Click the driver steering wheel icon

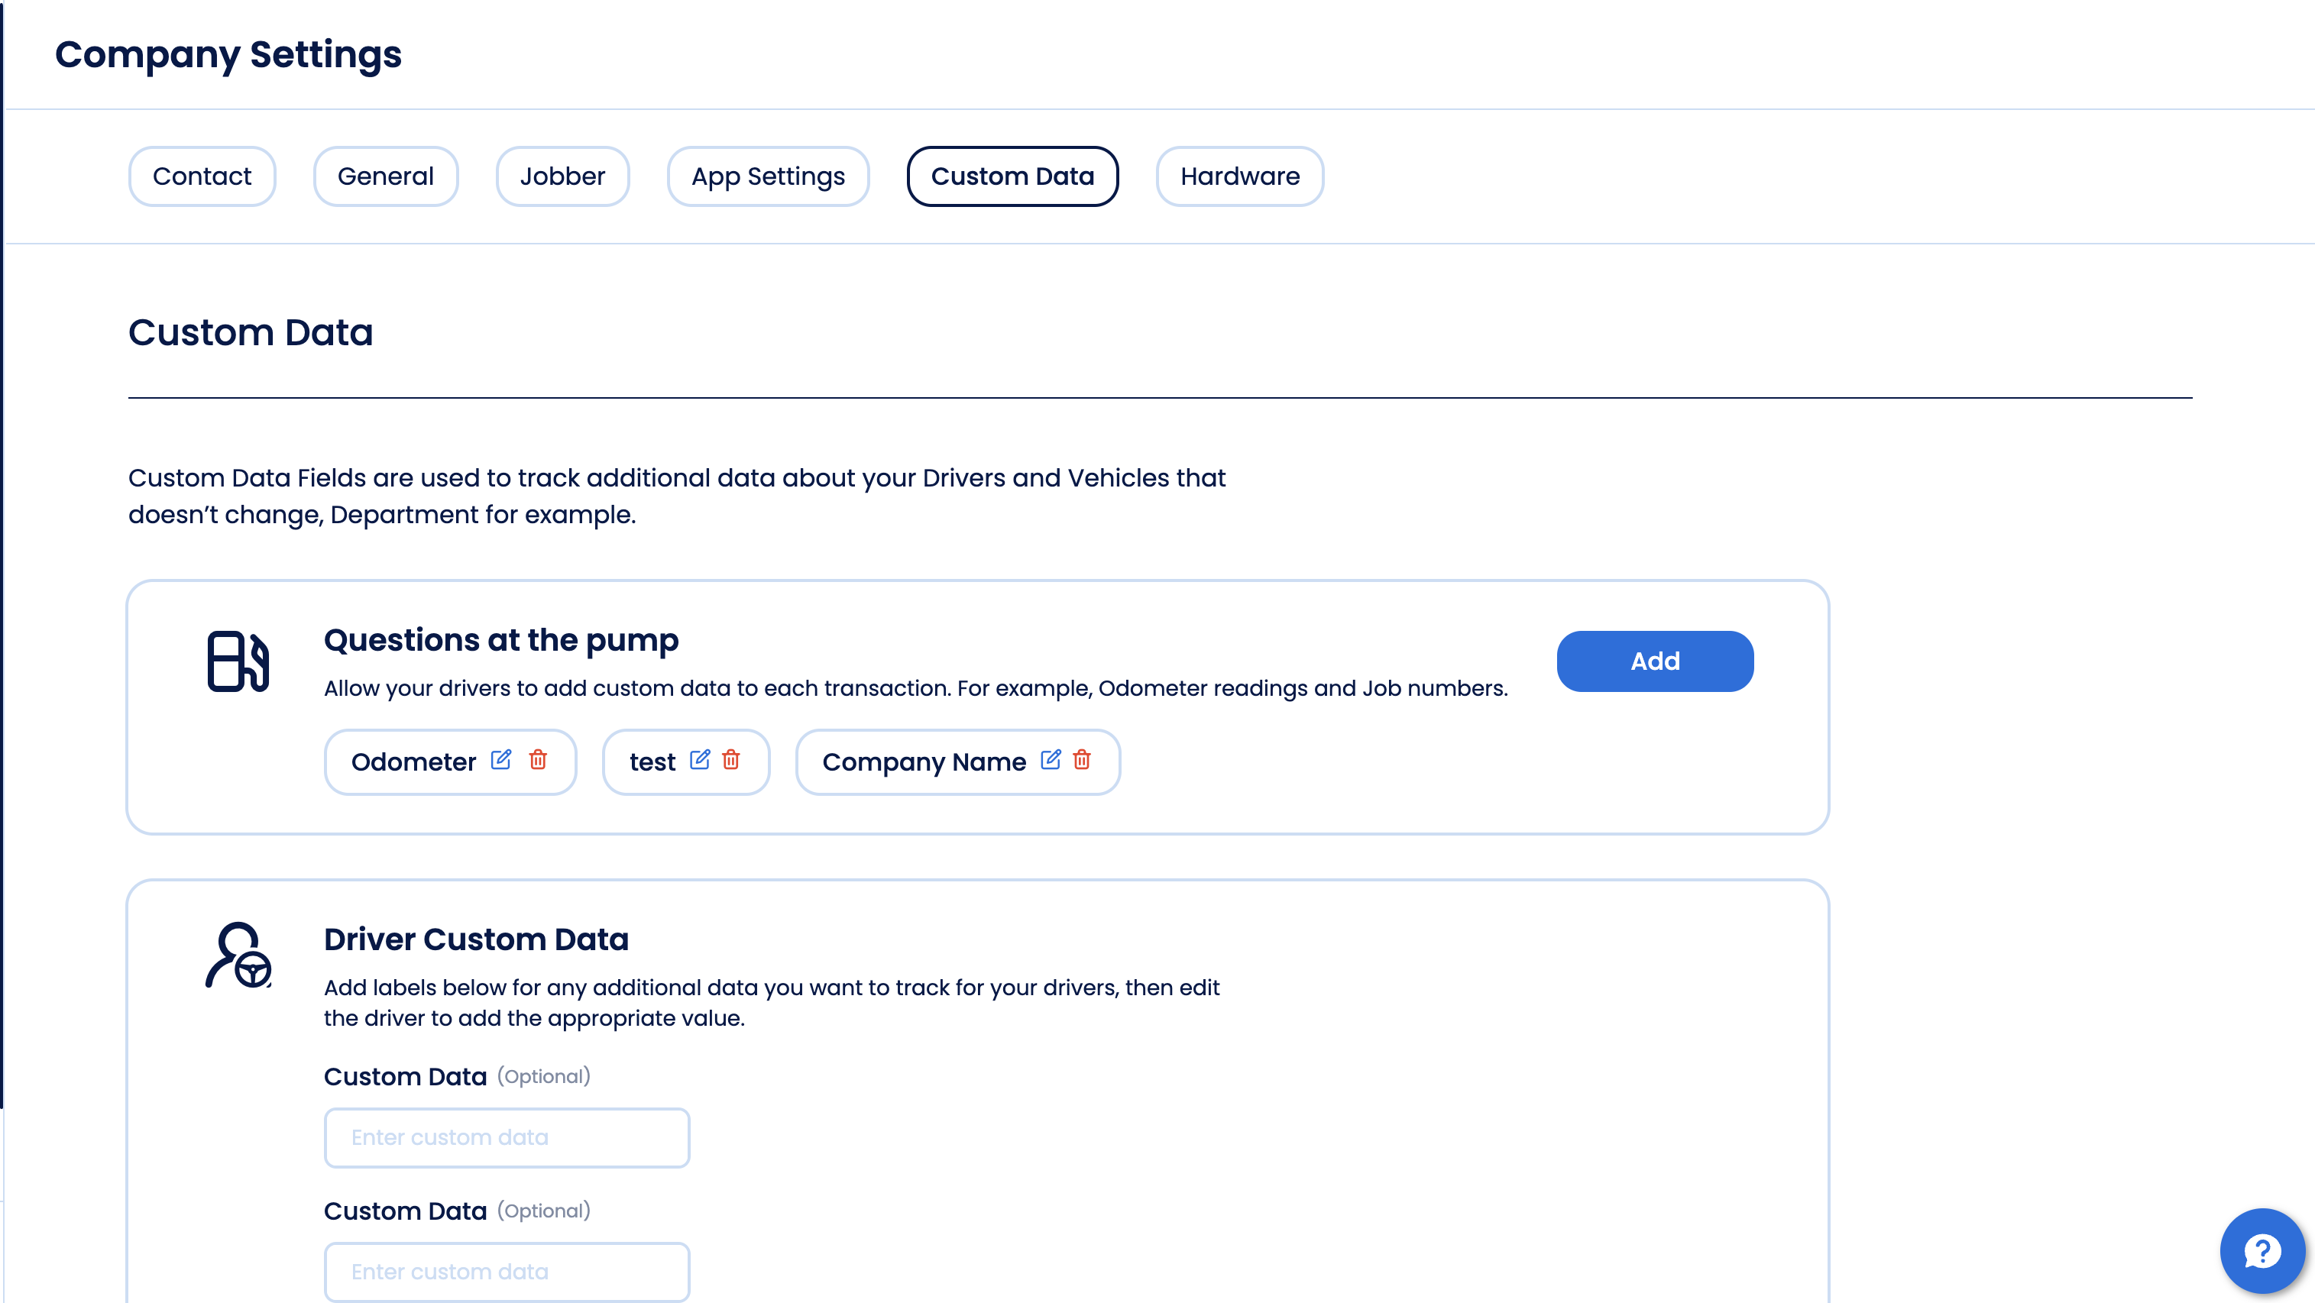coord(238,955)
